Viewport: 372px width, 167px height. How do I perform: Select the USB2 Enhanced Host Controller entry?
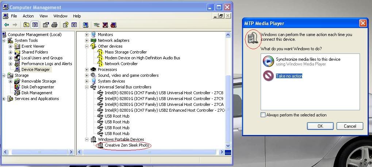coord(165,110)
